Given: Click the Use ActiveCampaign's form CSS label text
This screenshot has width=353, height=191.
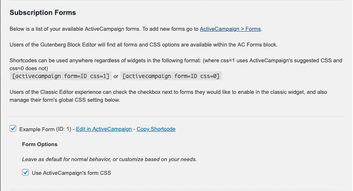Looking at the screenshot, I should [x=72, y=173].
